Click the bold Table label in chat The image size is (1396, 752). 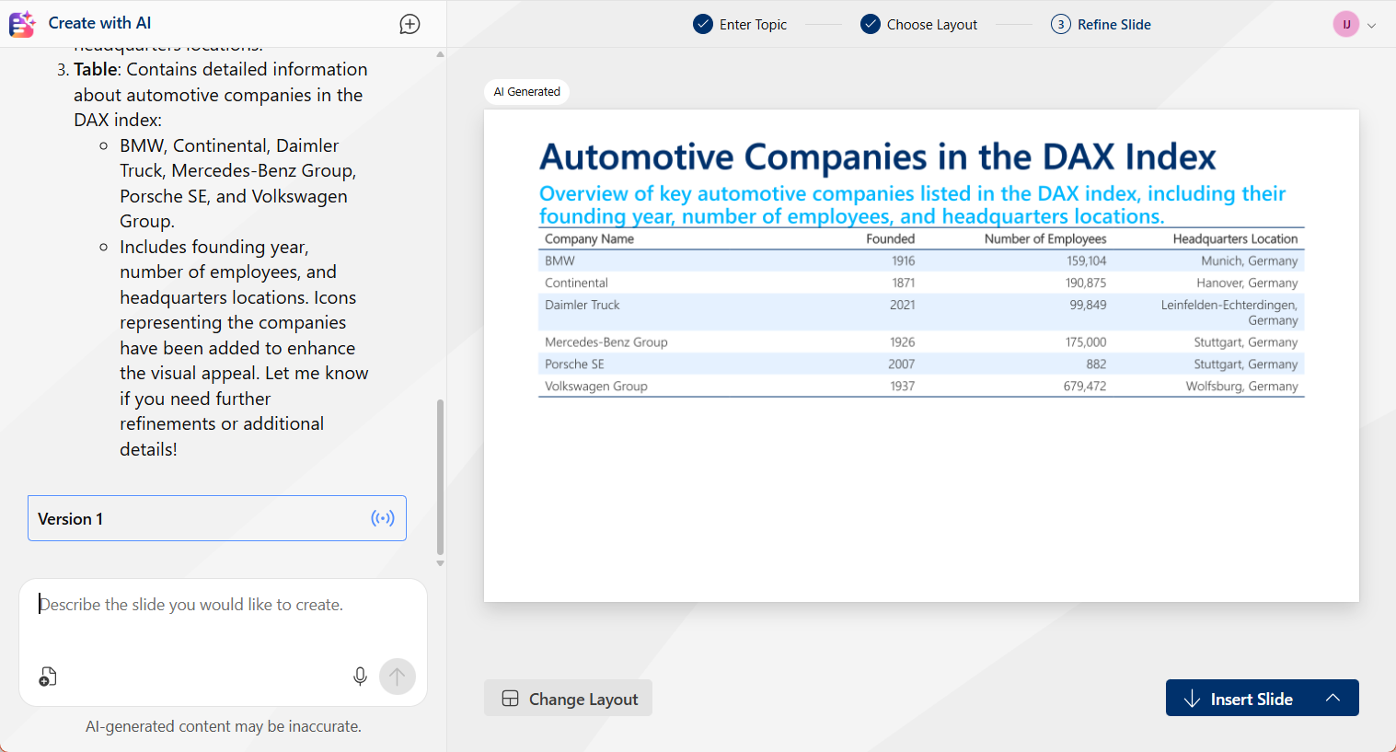coord(96,69)
